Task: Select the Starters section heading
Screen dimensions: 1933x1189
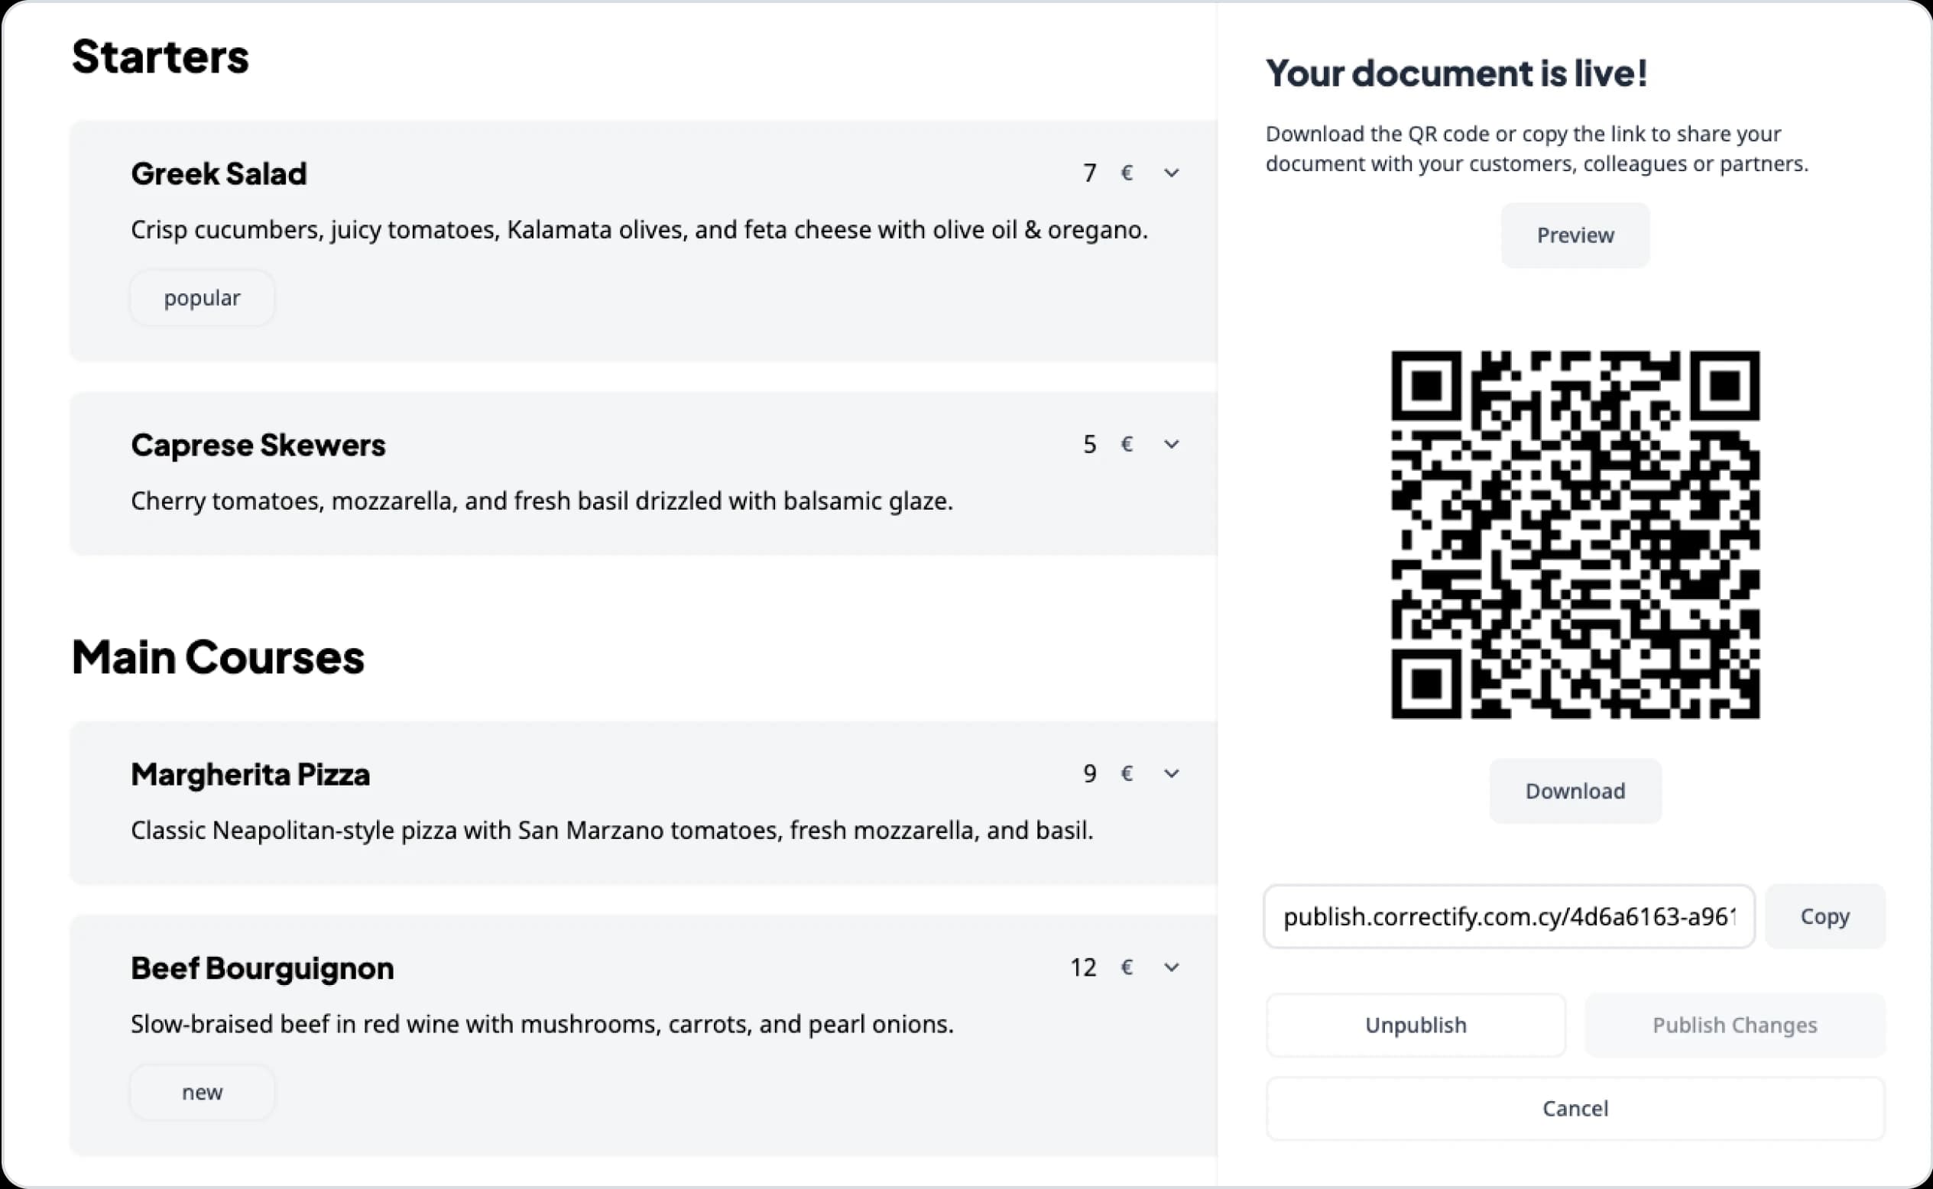Action: 161,57
